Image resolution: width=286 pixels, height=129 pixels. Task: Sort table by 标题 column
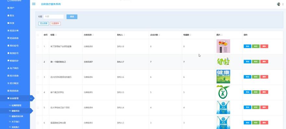(56, 35)
